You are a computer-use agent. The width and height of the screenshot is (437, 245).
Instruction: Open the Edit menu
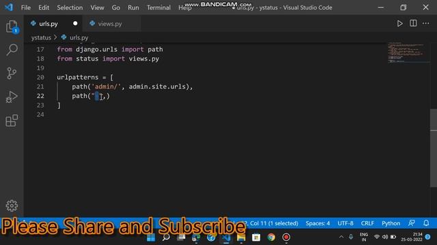(44, 7)
